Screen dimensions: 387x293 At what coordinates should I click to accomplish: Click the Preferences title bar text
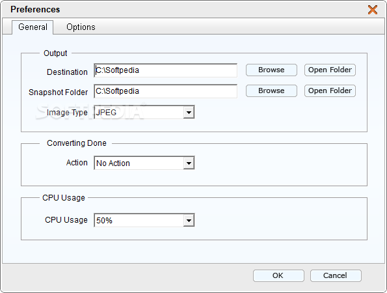pos(35,9)
